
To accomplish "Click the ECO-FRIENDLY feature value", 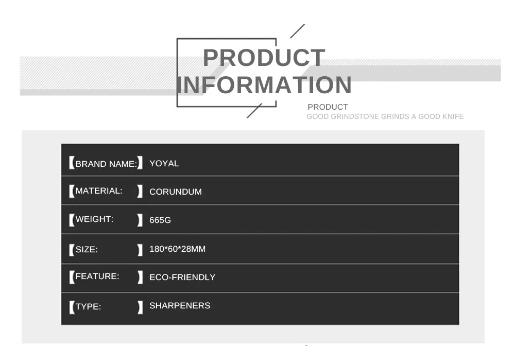I will [182, 277].
